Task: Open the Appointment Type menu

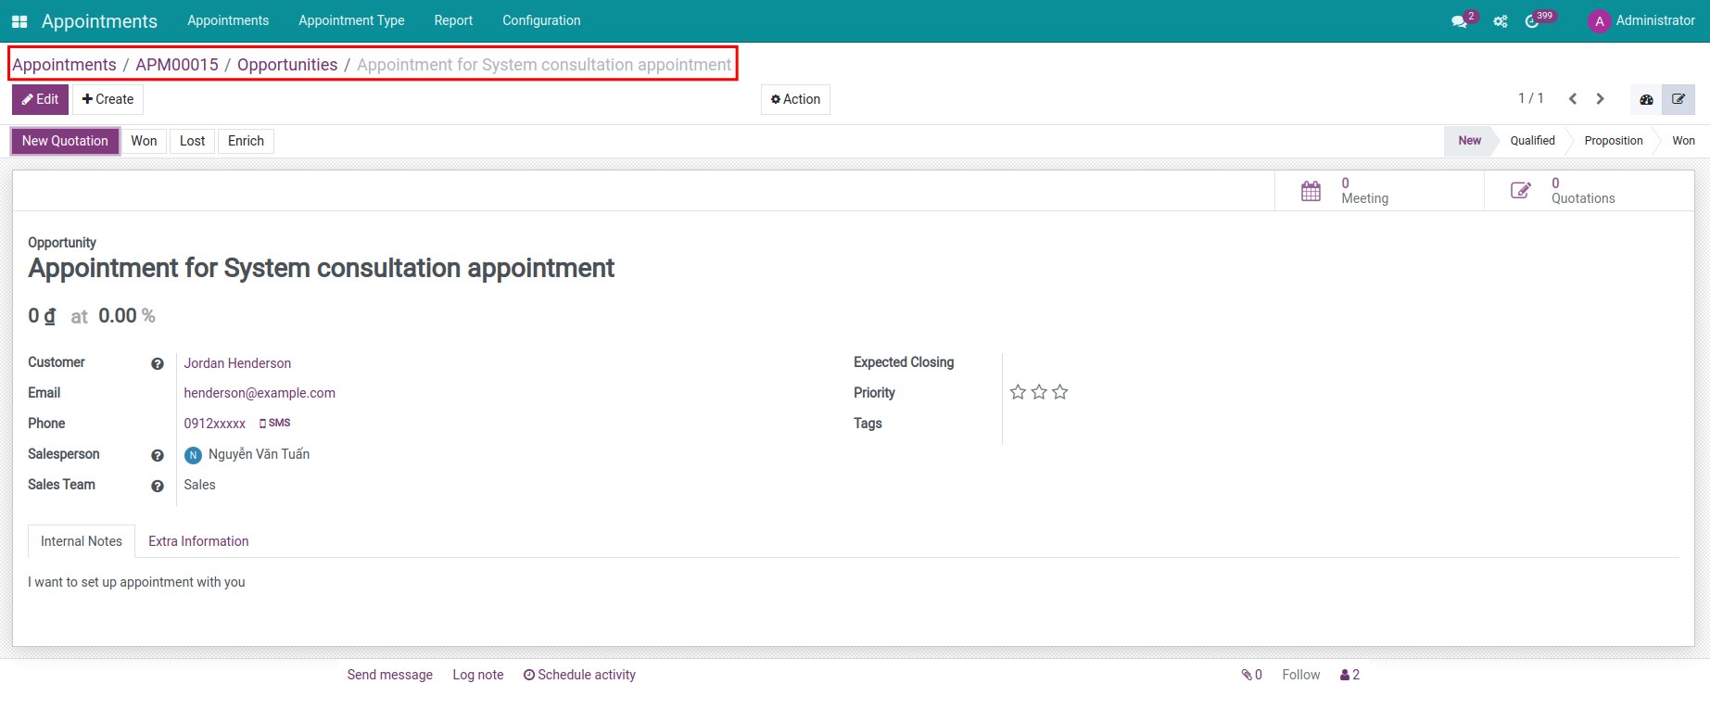Action: click(x=351, y=20)
